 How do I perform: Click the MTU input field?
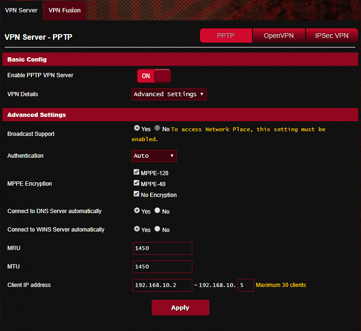click(x=162, y=267)
